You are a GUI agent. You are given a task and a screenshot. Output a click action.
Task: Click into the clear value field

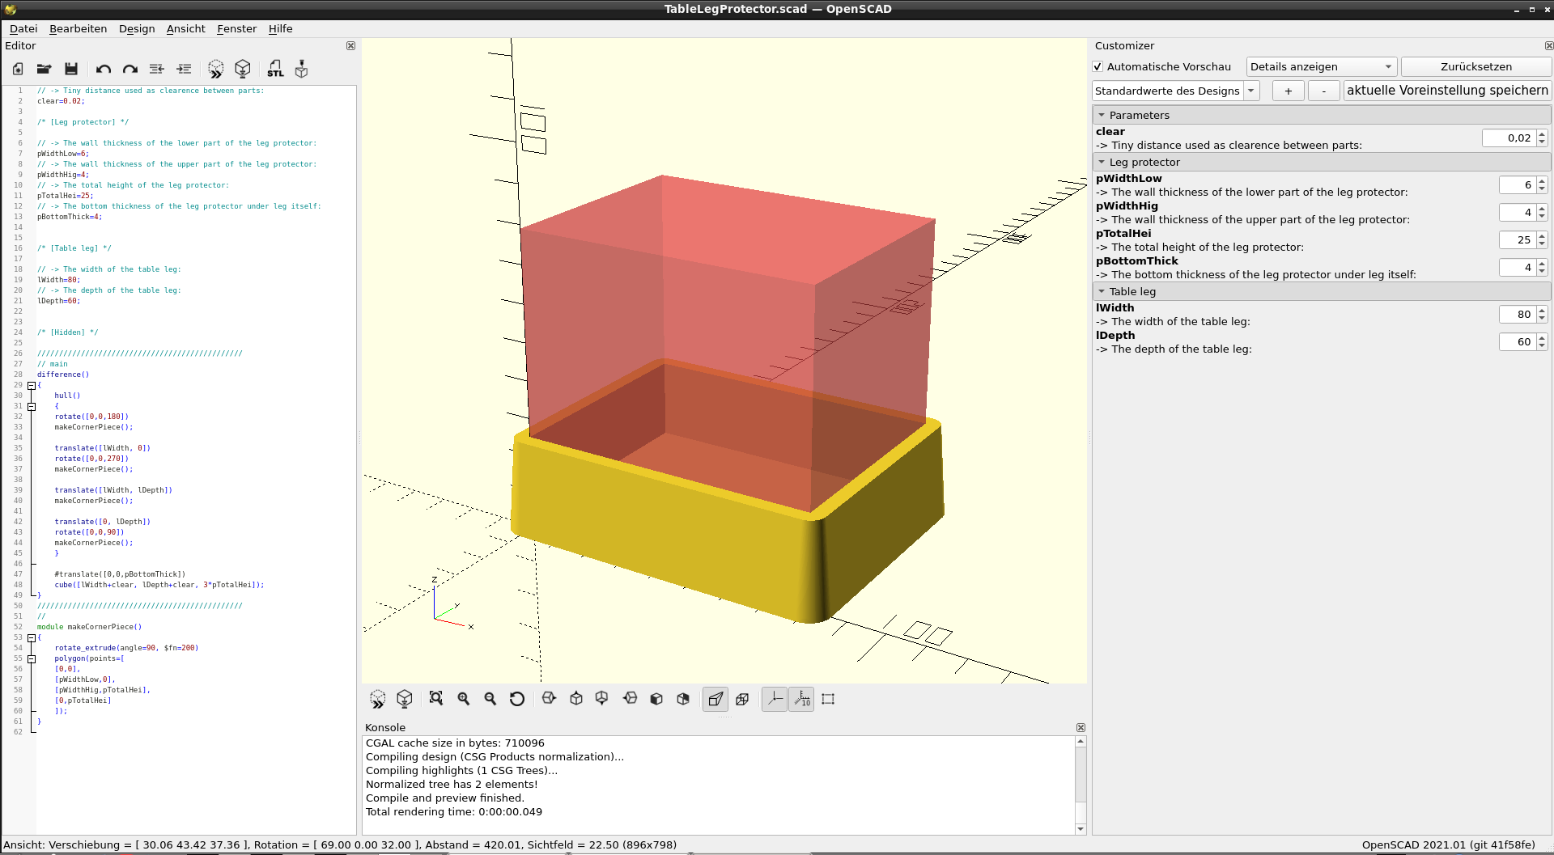(1509, 138)
